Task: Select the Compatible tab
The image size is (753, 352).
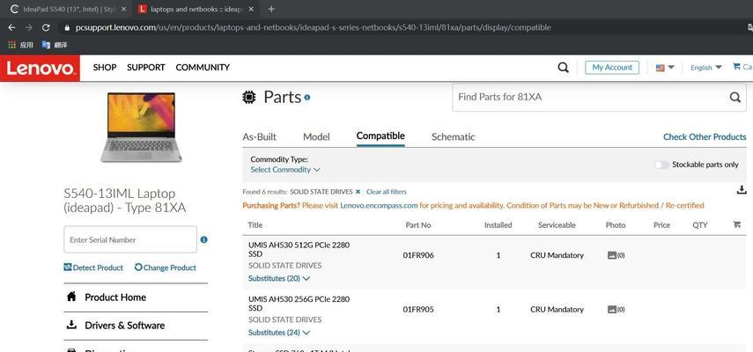Action: point(380,136)
